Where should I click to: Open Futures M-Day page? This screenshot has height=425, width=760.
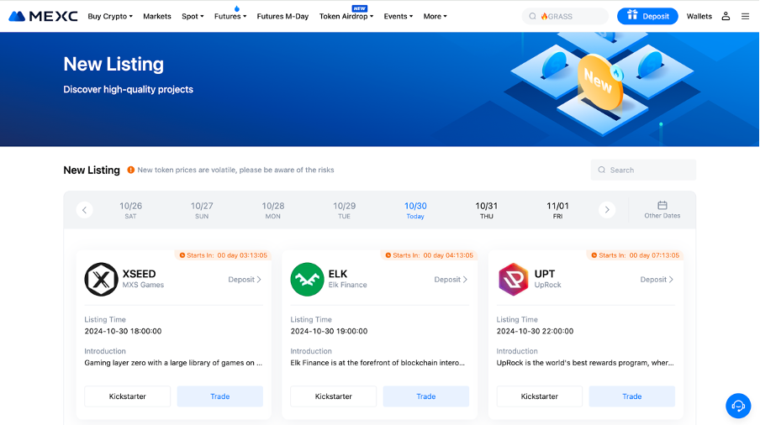click(x=282, y=16)
